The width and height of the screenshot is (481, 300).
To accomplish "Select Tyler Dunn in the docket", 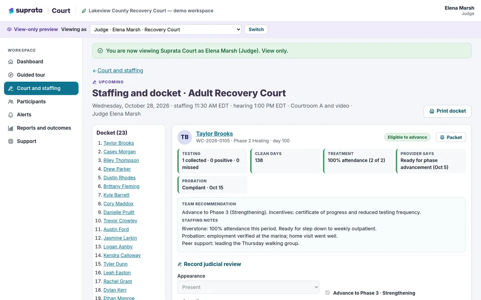I will tap(115, 264).
